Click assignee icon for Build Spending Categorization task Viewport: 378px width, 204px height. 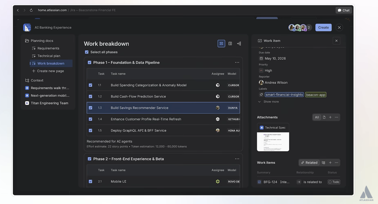pos(218,85)
